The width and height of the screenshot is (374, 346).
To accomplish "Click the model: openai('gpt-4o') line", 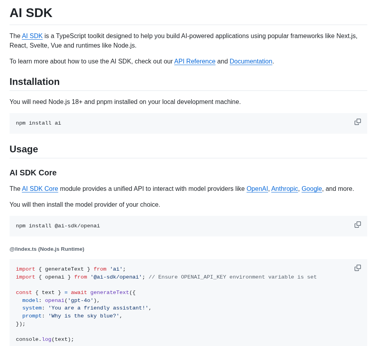I will (61, 300).
